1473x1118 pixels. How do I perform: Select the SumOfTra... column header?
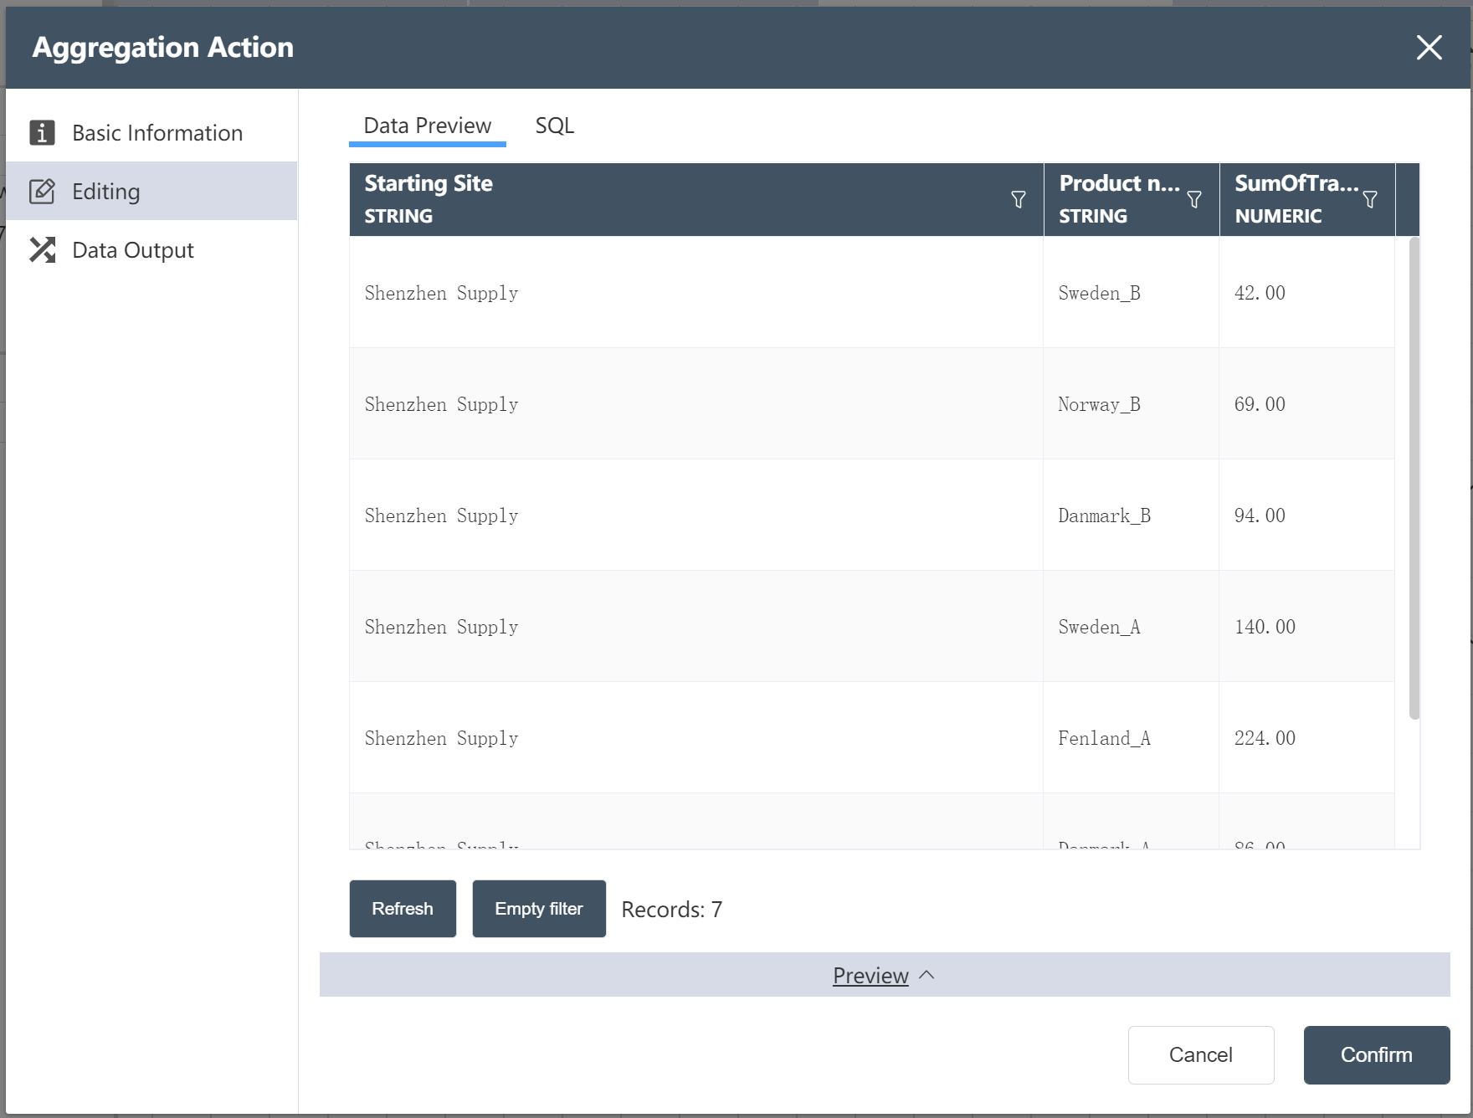coord(1307,199)
